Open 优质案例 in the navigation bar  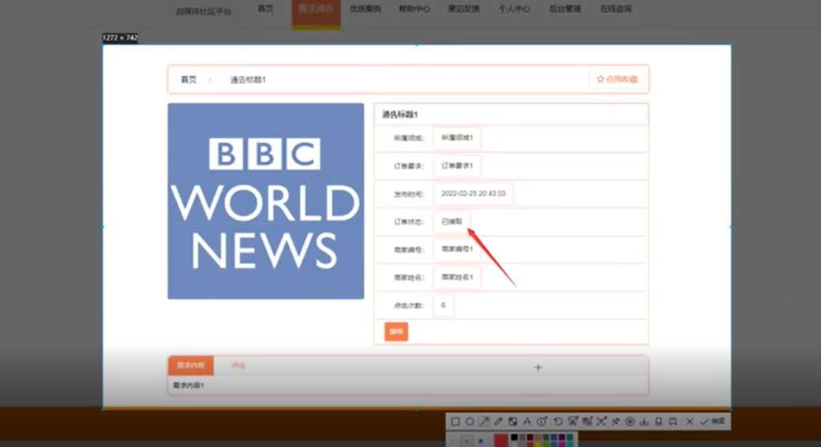tap(365, 9)
